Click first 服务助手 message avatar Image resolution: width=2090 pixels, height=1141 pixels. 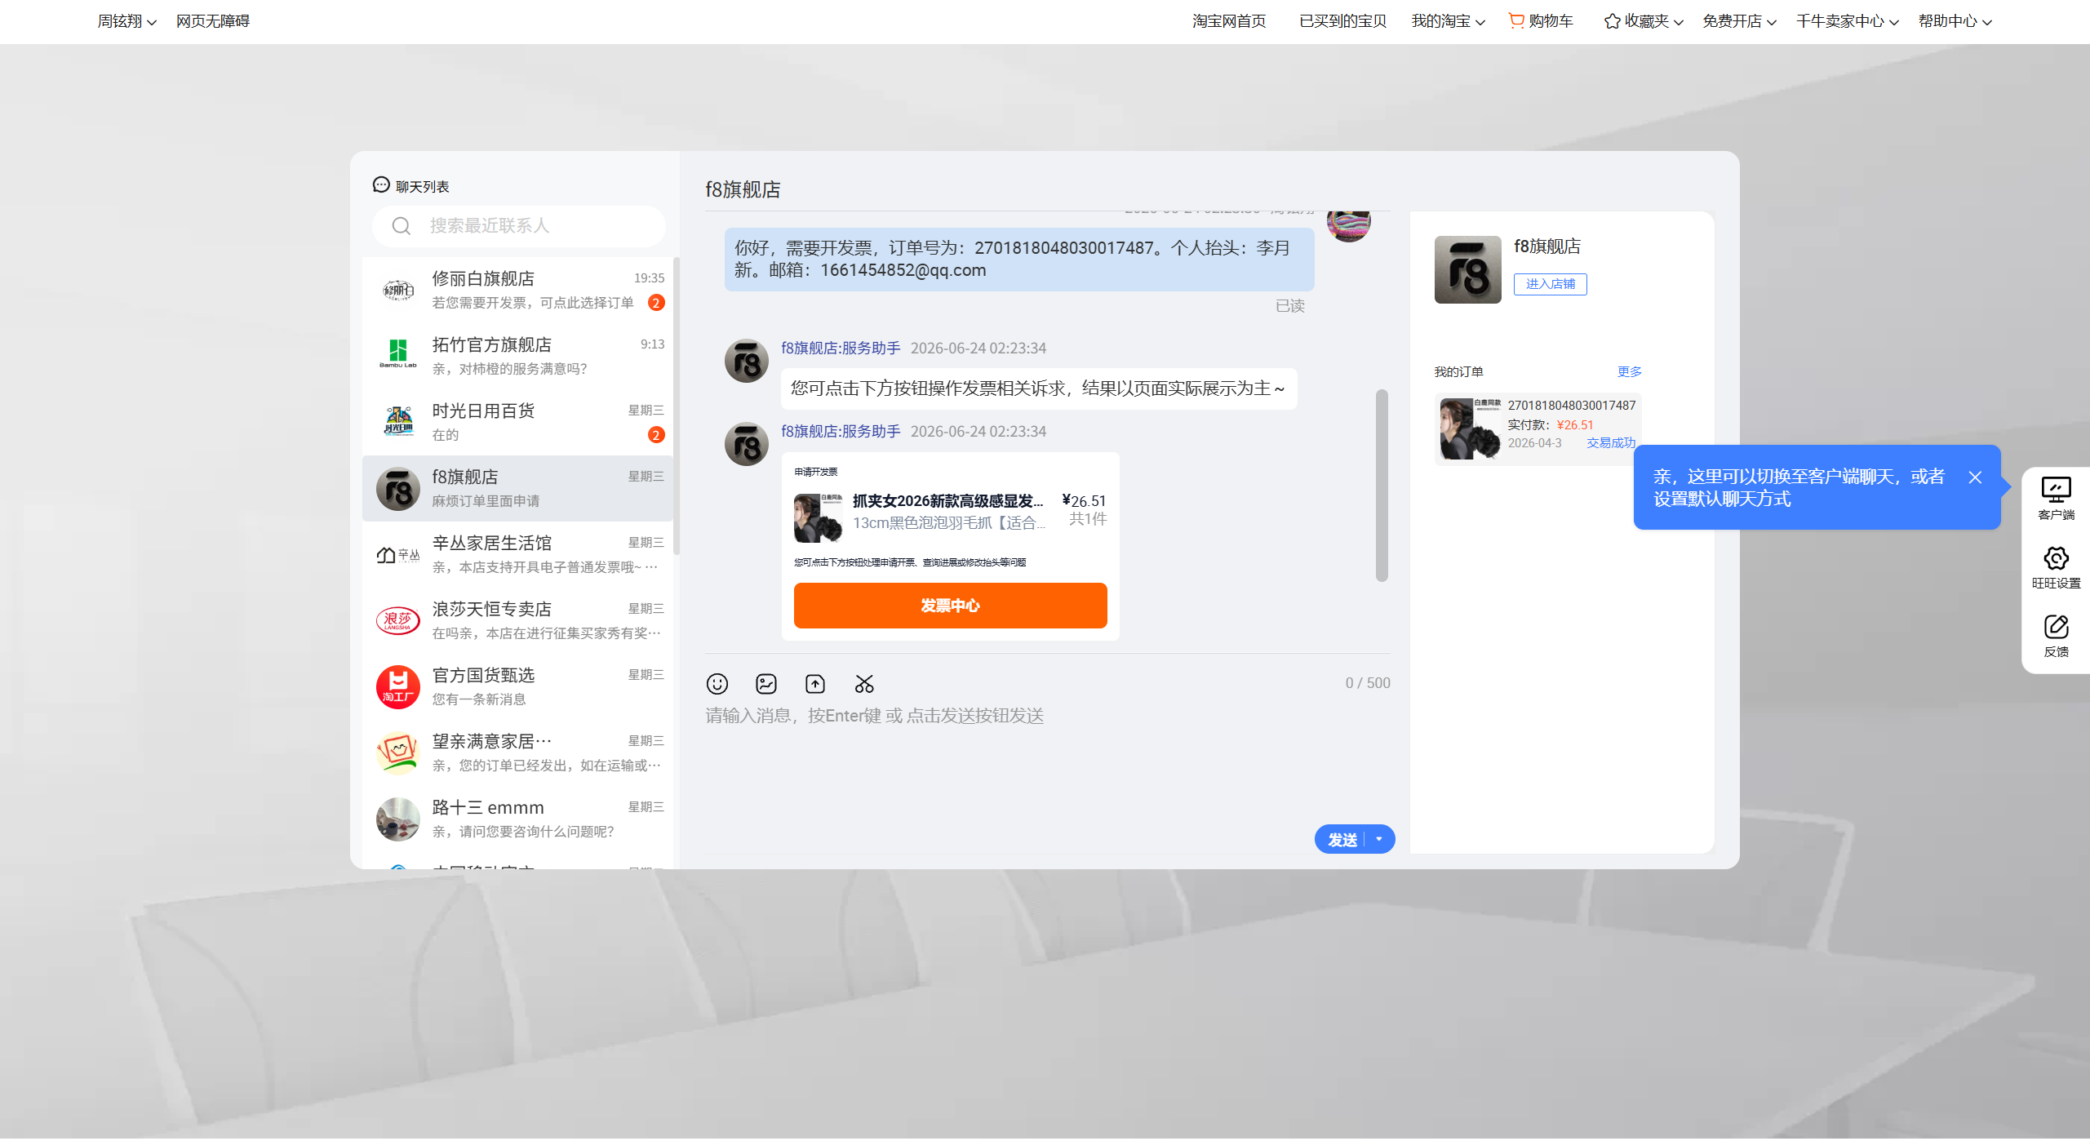tap(747, 361)
